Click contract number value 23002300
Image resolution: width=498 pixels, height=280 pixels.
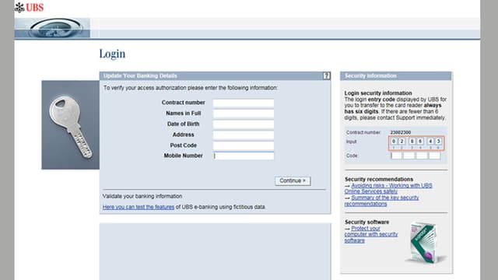click(400, 132)
